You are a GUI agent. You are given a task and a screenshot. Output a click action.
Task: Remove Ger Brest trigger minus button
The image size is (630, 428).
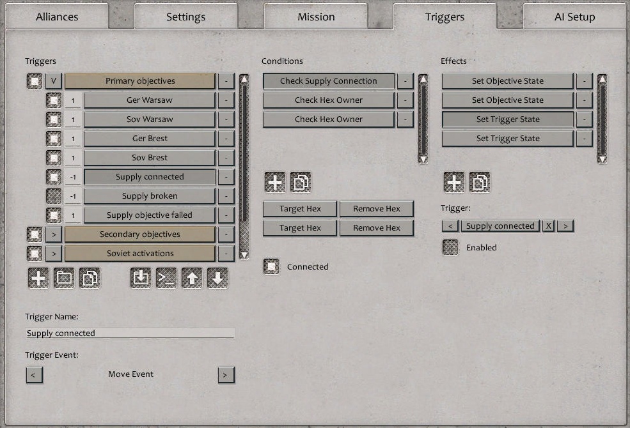(226, 139)
